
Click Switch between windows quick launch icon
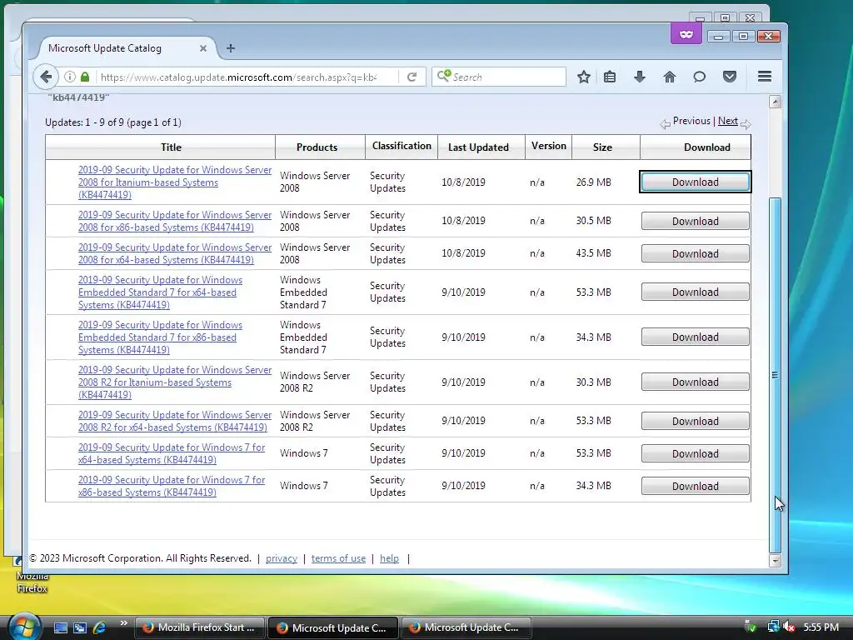(80, 627)
